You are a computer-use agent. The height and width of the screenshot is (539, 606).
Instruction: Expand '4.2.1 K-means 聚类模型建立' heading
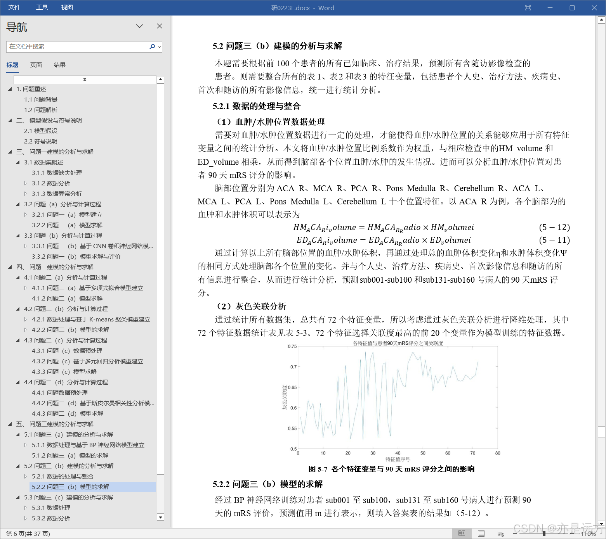(x=26, y=320)
